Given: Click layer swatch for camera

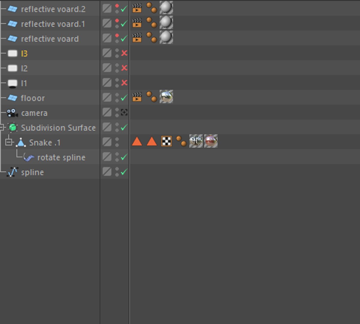Looking at the screenshot, I should click(x=107, y=112).
